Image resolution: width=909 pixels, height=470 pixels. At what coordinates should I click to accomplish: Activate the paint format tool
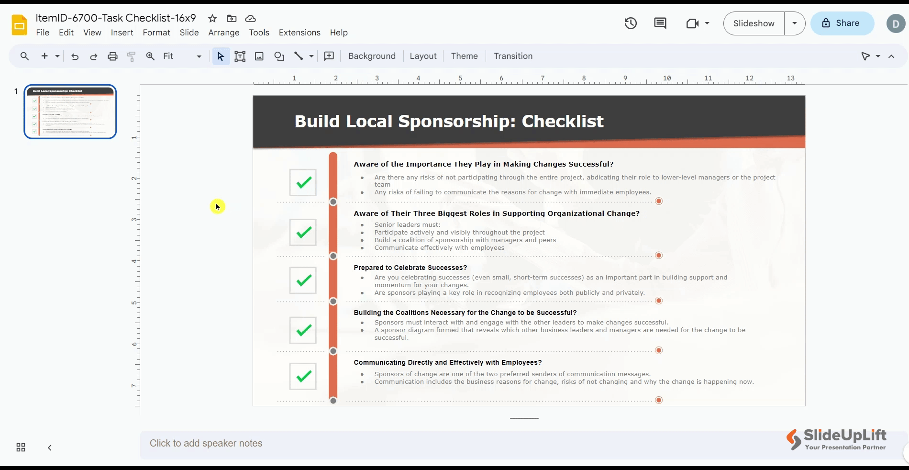click(131, 56)
